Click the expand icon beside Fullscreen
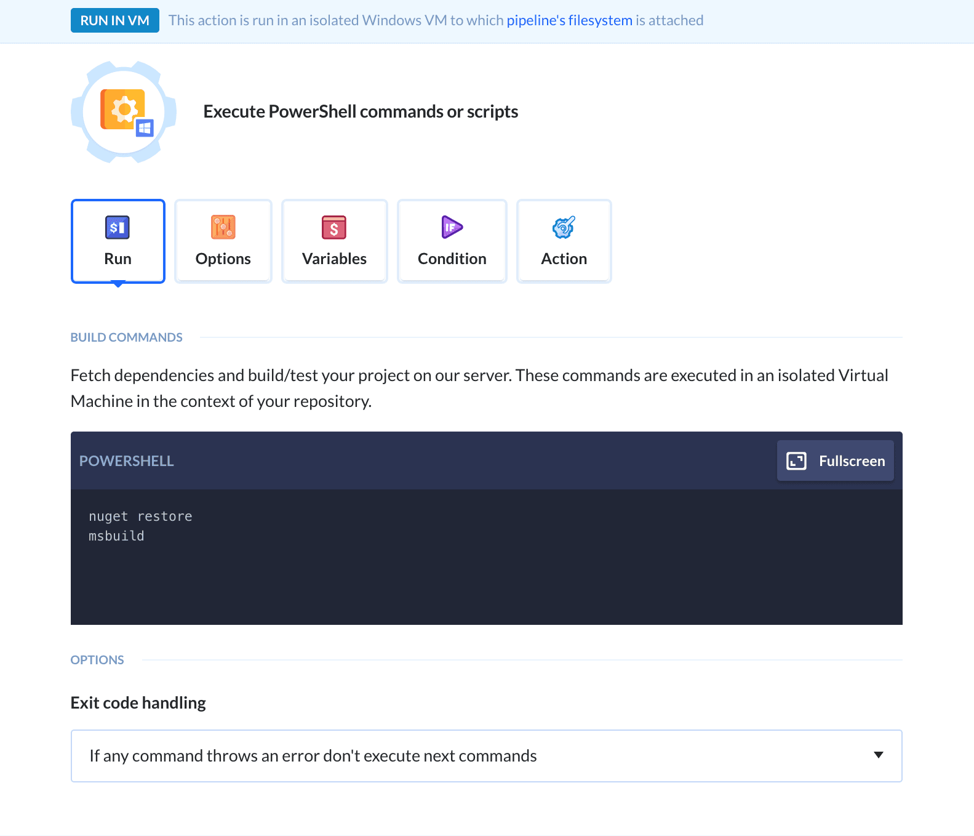The height and width of the screenshot is (836, 974). (x=796, y=461)
